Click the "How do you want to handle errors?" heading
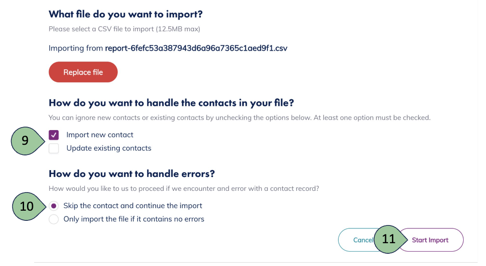This screenshot has height=266, width=486. pos(132,174)
